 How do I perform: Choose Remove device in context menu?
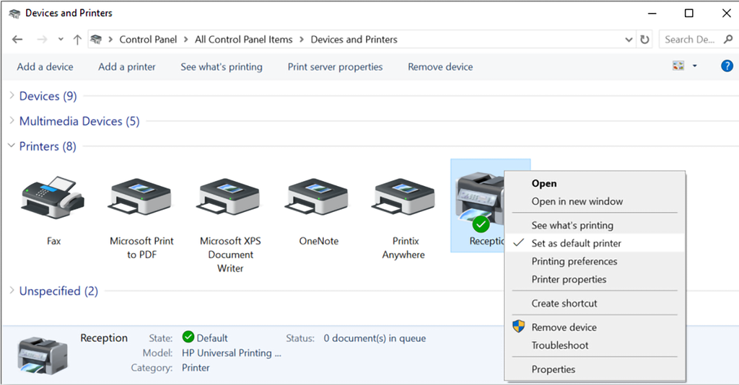point(564,327)
